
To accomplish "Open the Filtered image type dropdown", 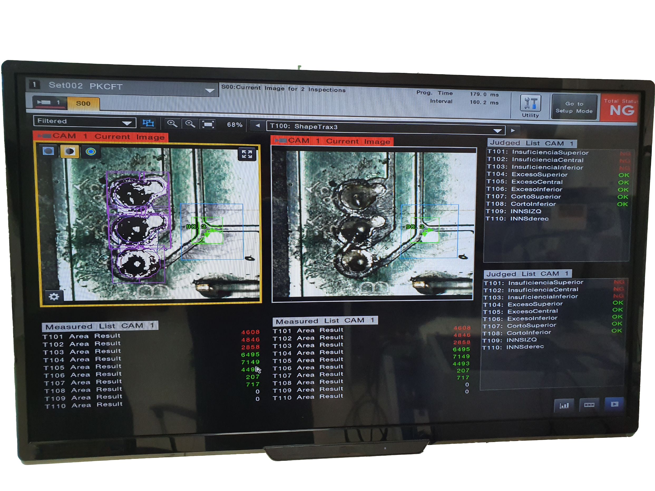I will 85,121.
